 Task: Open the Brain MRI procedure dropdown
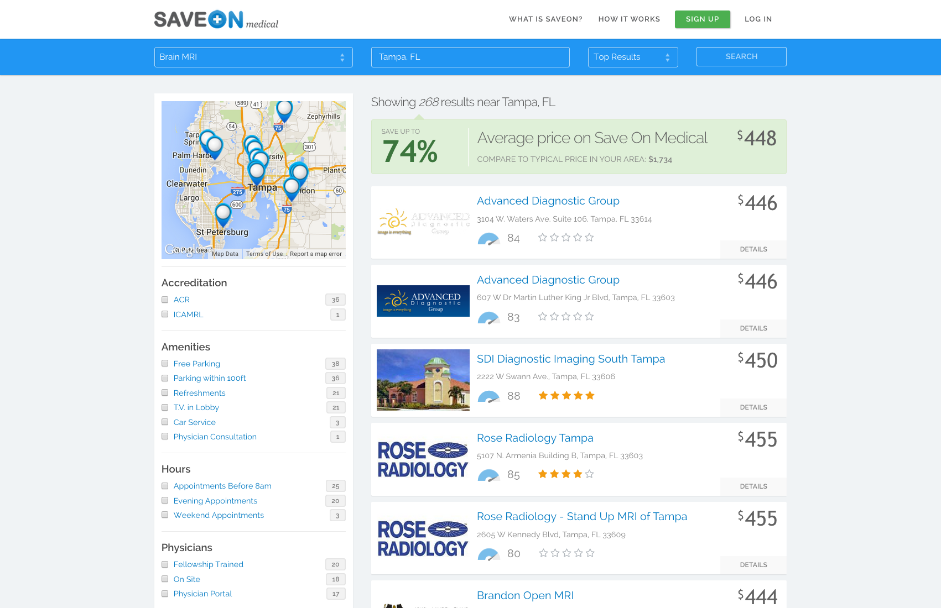click(253, 57)
